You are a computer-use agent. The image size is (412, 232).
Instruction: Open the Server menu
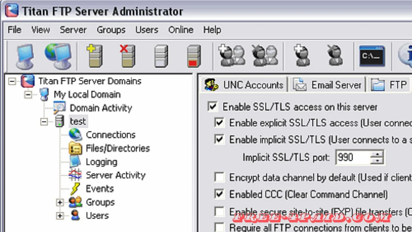pos(73,30)
